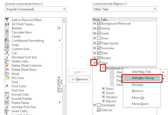Screen dimensions: 168x115
Task: Choose the Cut scissors icon
Action: (7, 53)
